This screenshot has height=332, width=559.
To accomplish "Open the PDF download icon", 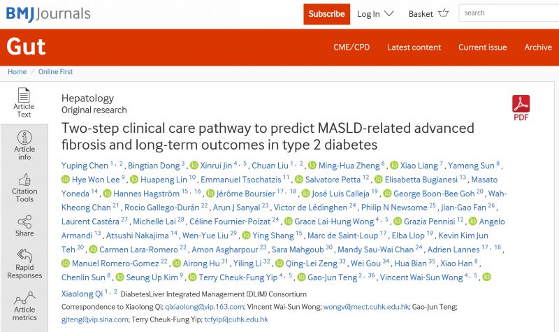I will [521, 104].
